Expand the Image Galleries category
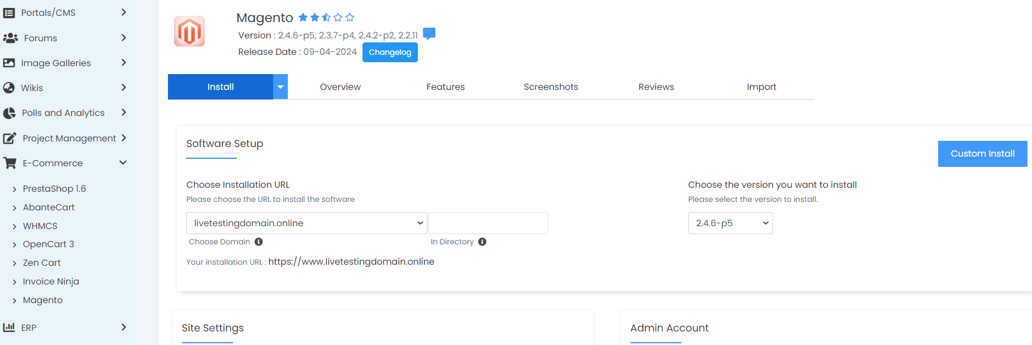The width and height of the screenshot is (1032, 345). click(x=124, y=63)
